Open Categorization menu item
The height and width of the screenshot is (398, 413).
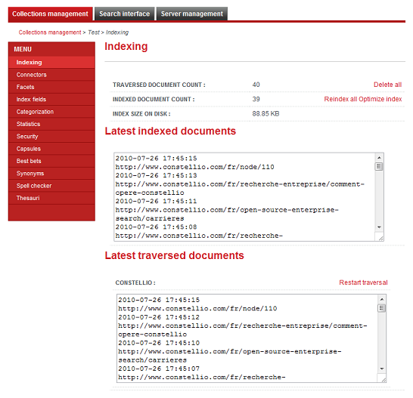coord(51,112)
